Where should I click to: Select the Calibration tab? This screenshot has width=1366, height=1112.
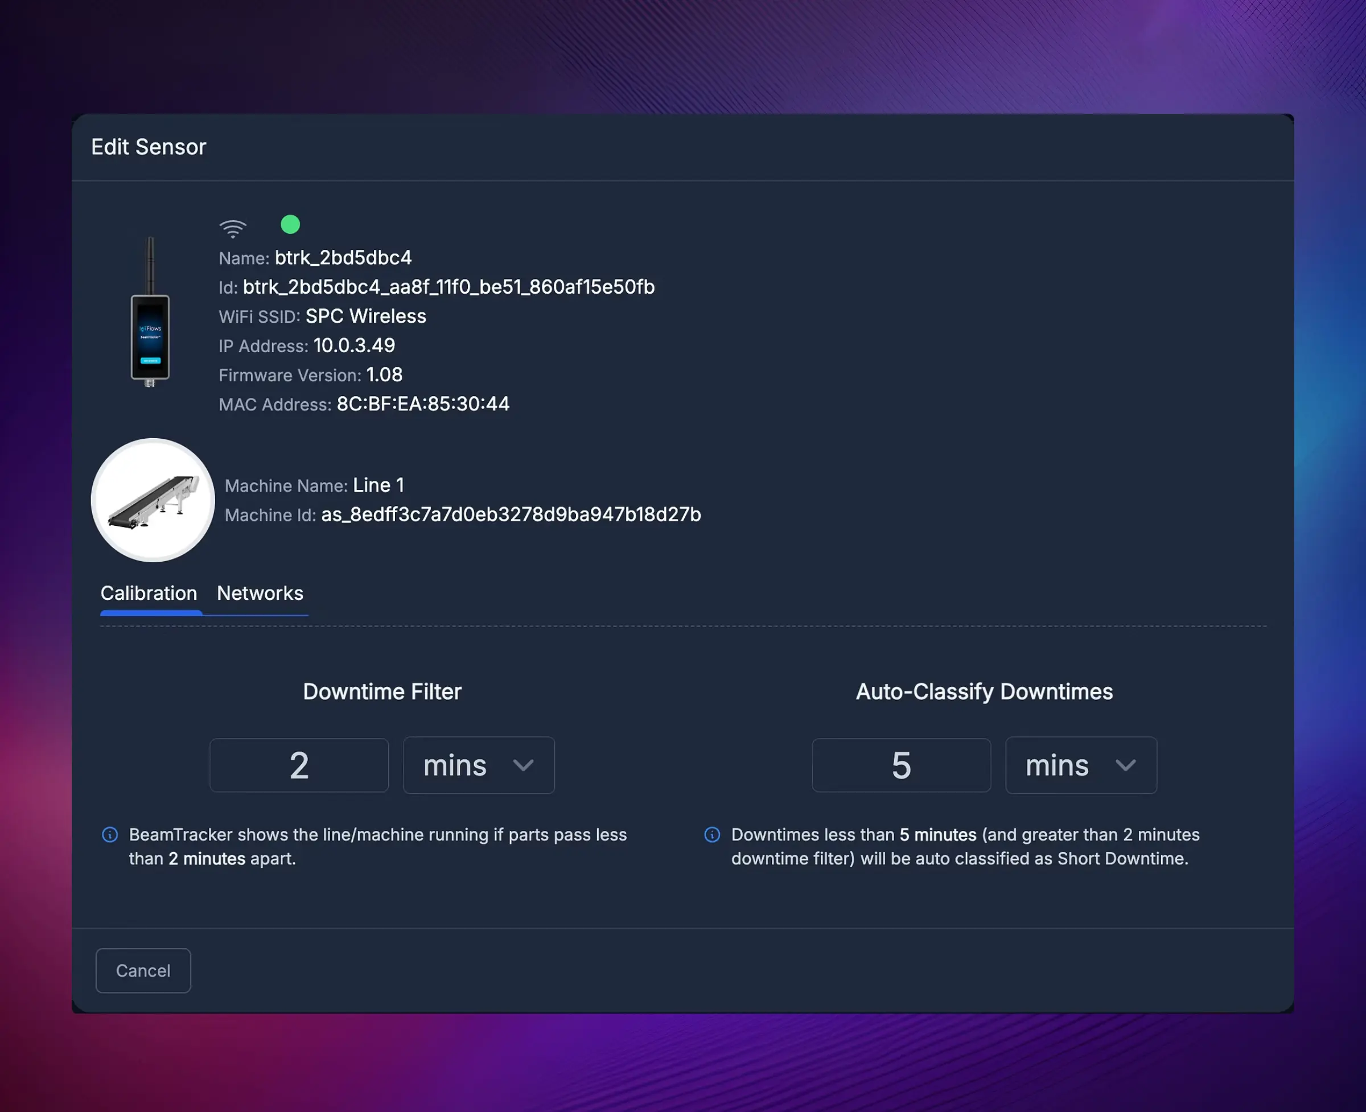[x=149, y=593]
